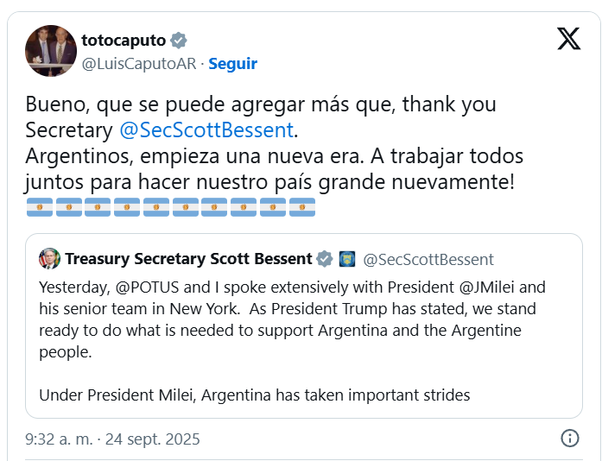Select the Treasury Secretary Scott Bessent name

[x=188, y=259]
